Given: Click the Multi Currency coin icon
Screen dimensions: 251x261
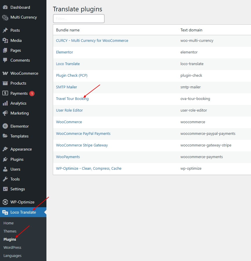Looking at the screenshot, I should pos(5,17).
